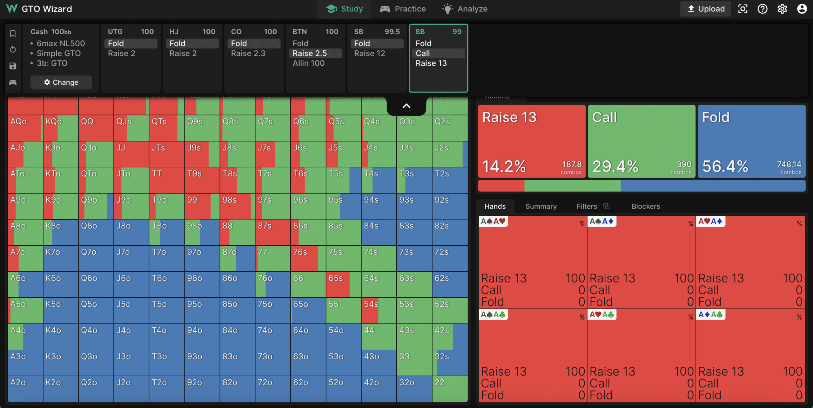This screenshot has width=813, height=408.
Task: Click the save solution icon in sidebar
Action: 13,66
